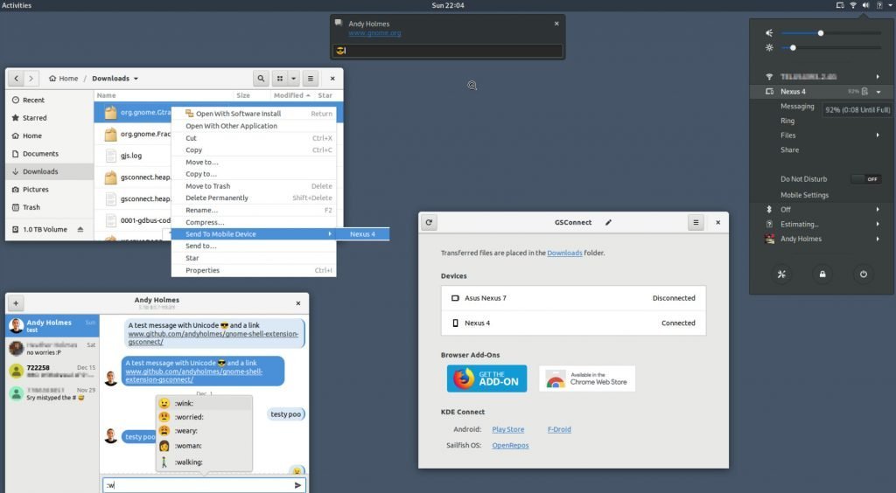Screen dimensions: 896x493
Task: Click the notification reply field
Action: coord(447,51)
